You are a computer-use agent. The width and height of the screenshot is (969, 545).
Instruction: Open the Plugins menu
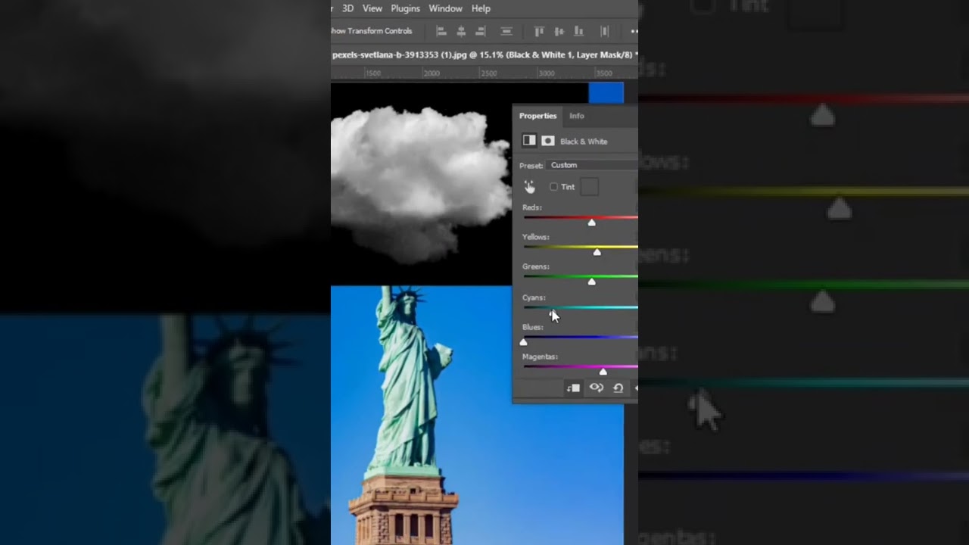click(x=405, y=8)
